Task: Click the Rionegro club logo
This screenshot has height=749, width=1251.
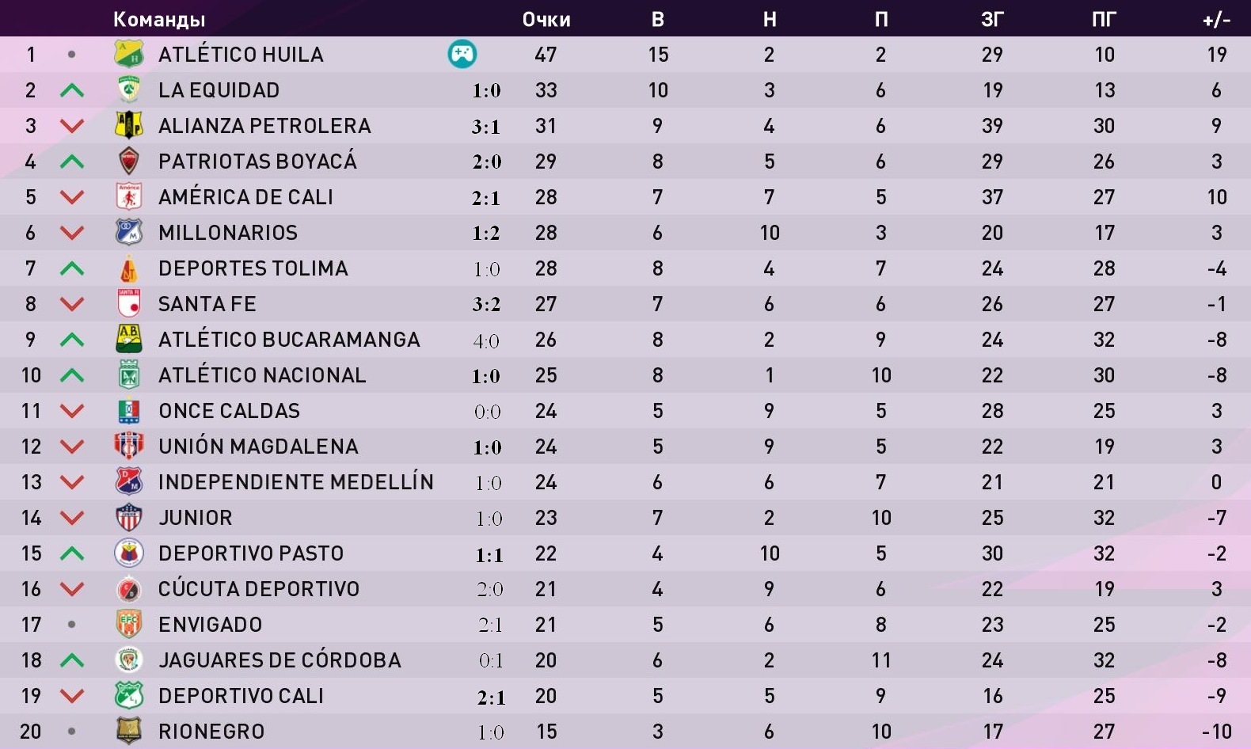Action: point(129,731)
